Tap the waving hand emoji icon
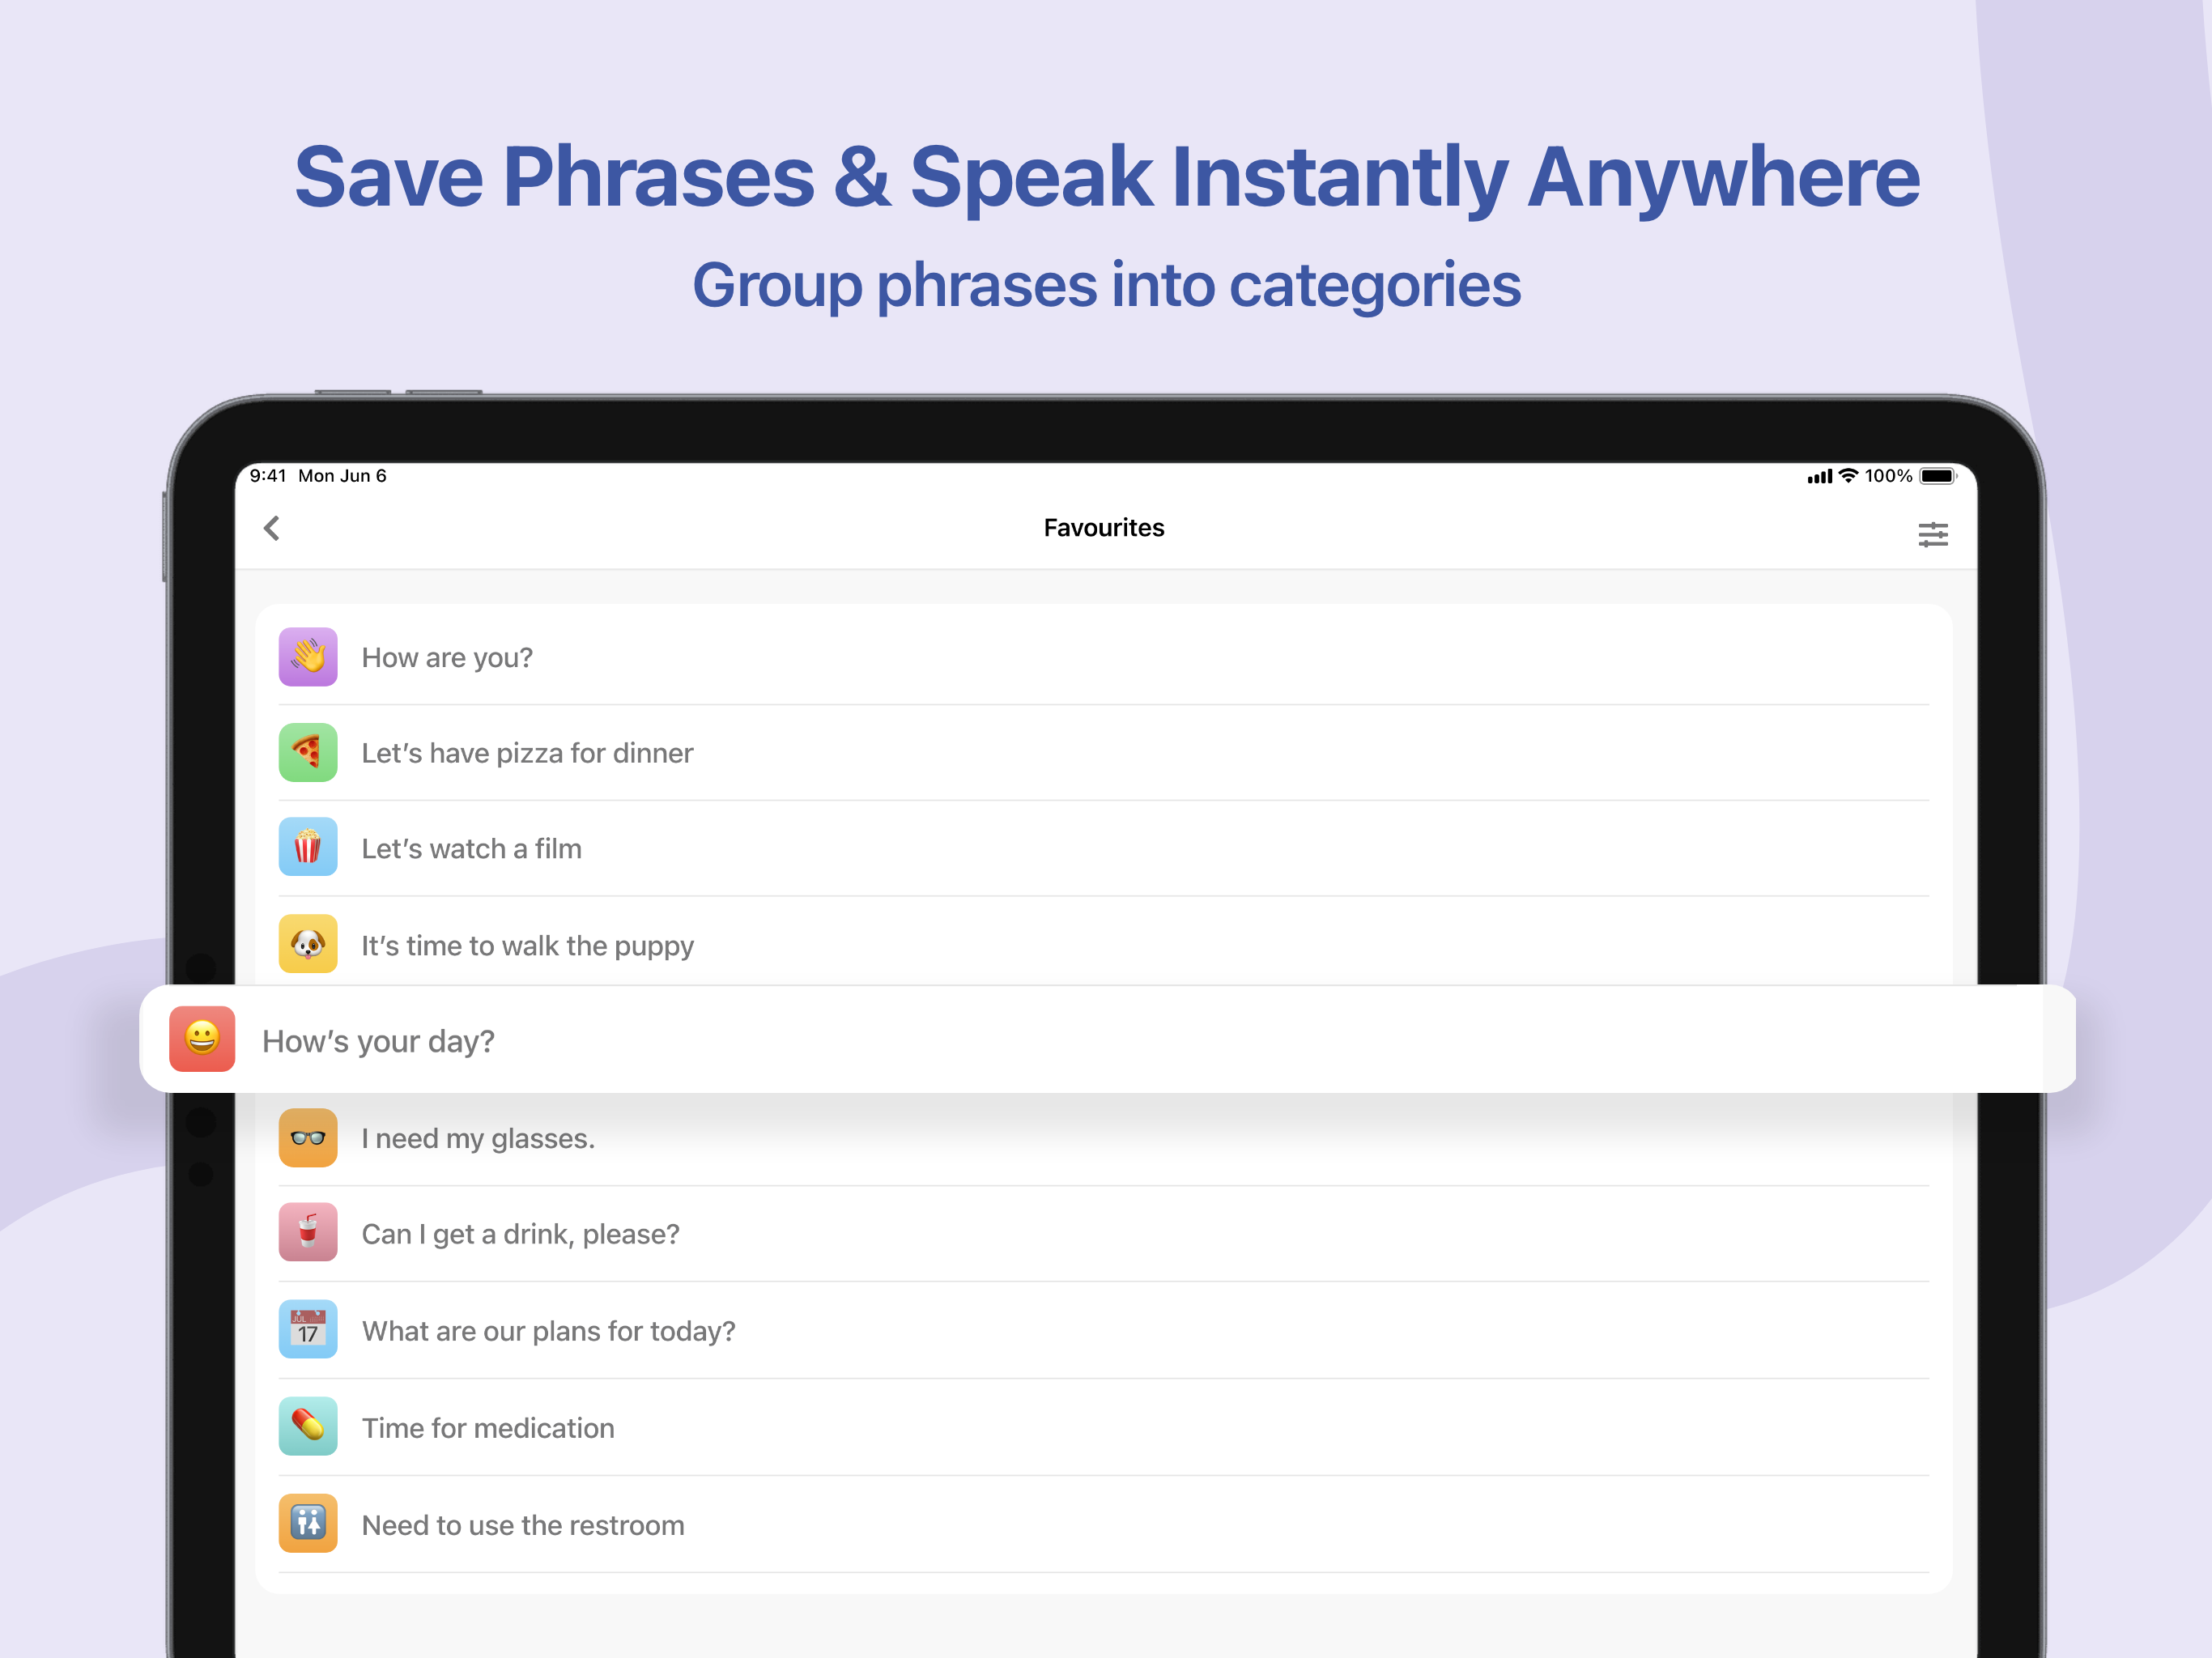This screenshot has height=1658, width=2212. (x=308, y=657)
